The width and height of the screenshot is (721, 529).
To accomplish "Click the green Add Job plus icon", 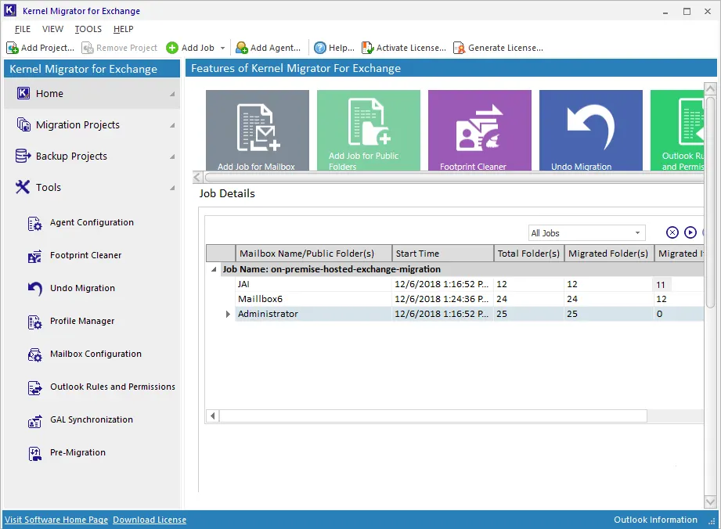I will [172, 48].
